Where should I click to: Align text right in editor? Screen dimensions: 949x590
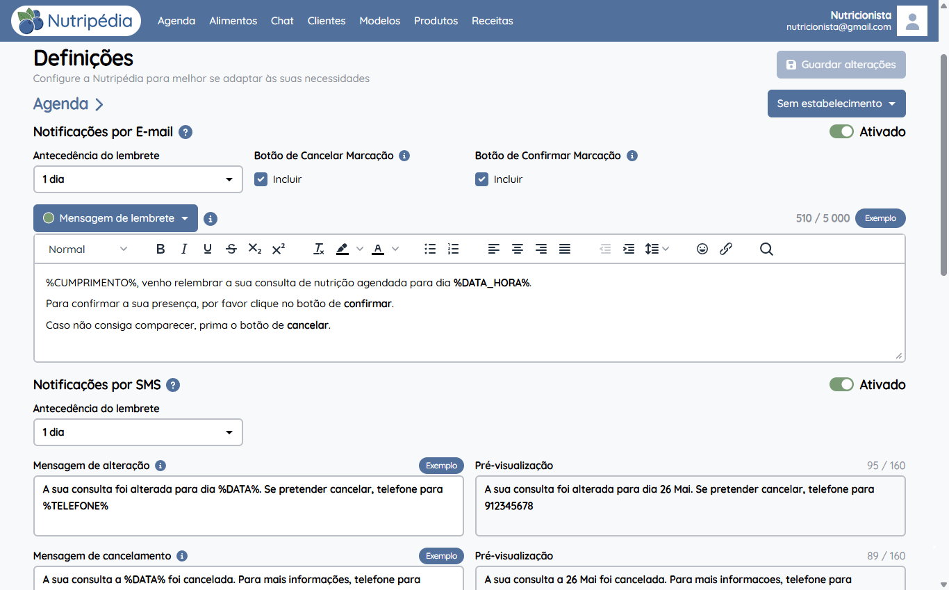pyautogui.click(x=541, y=249)
